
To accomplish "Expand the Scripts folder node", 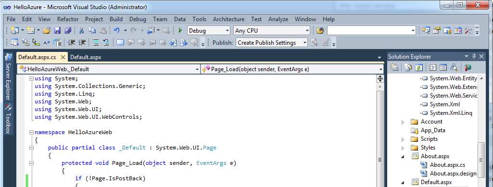I will click(403, 139).
